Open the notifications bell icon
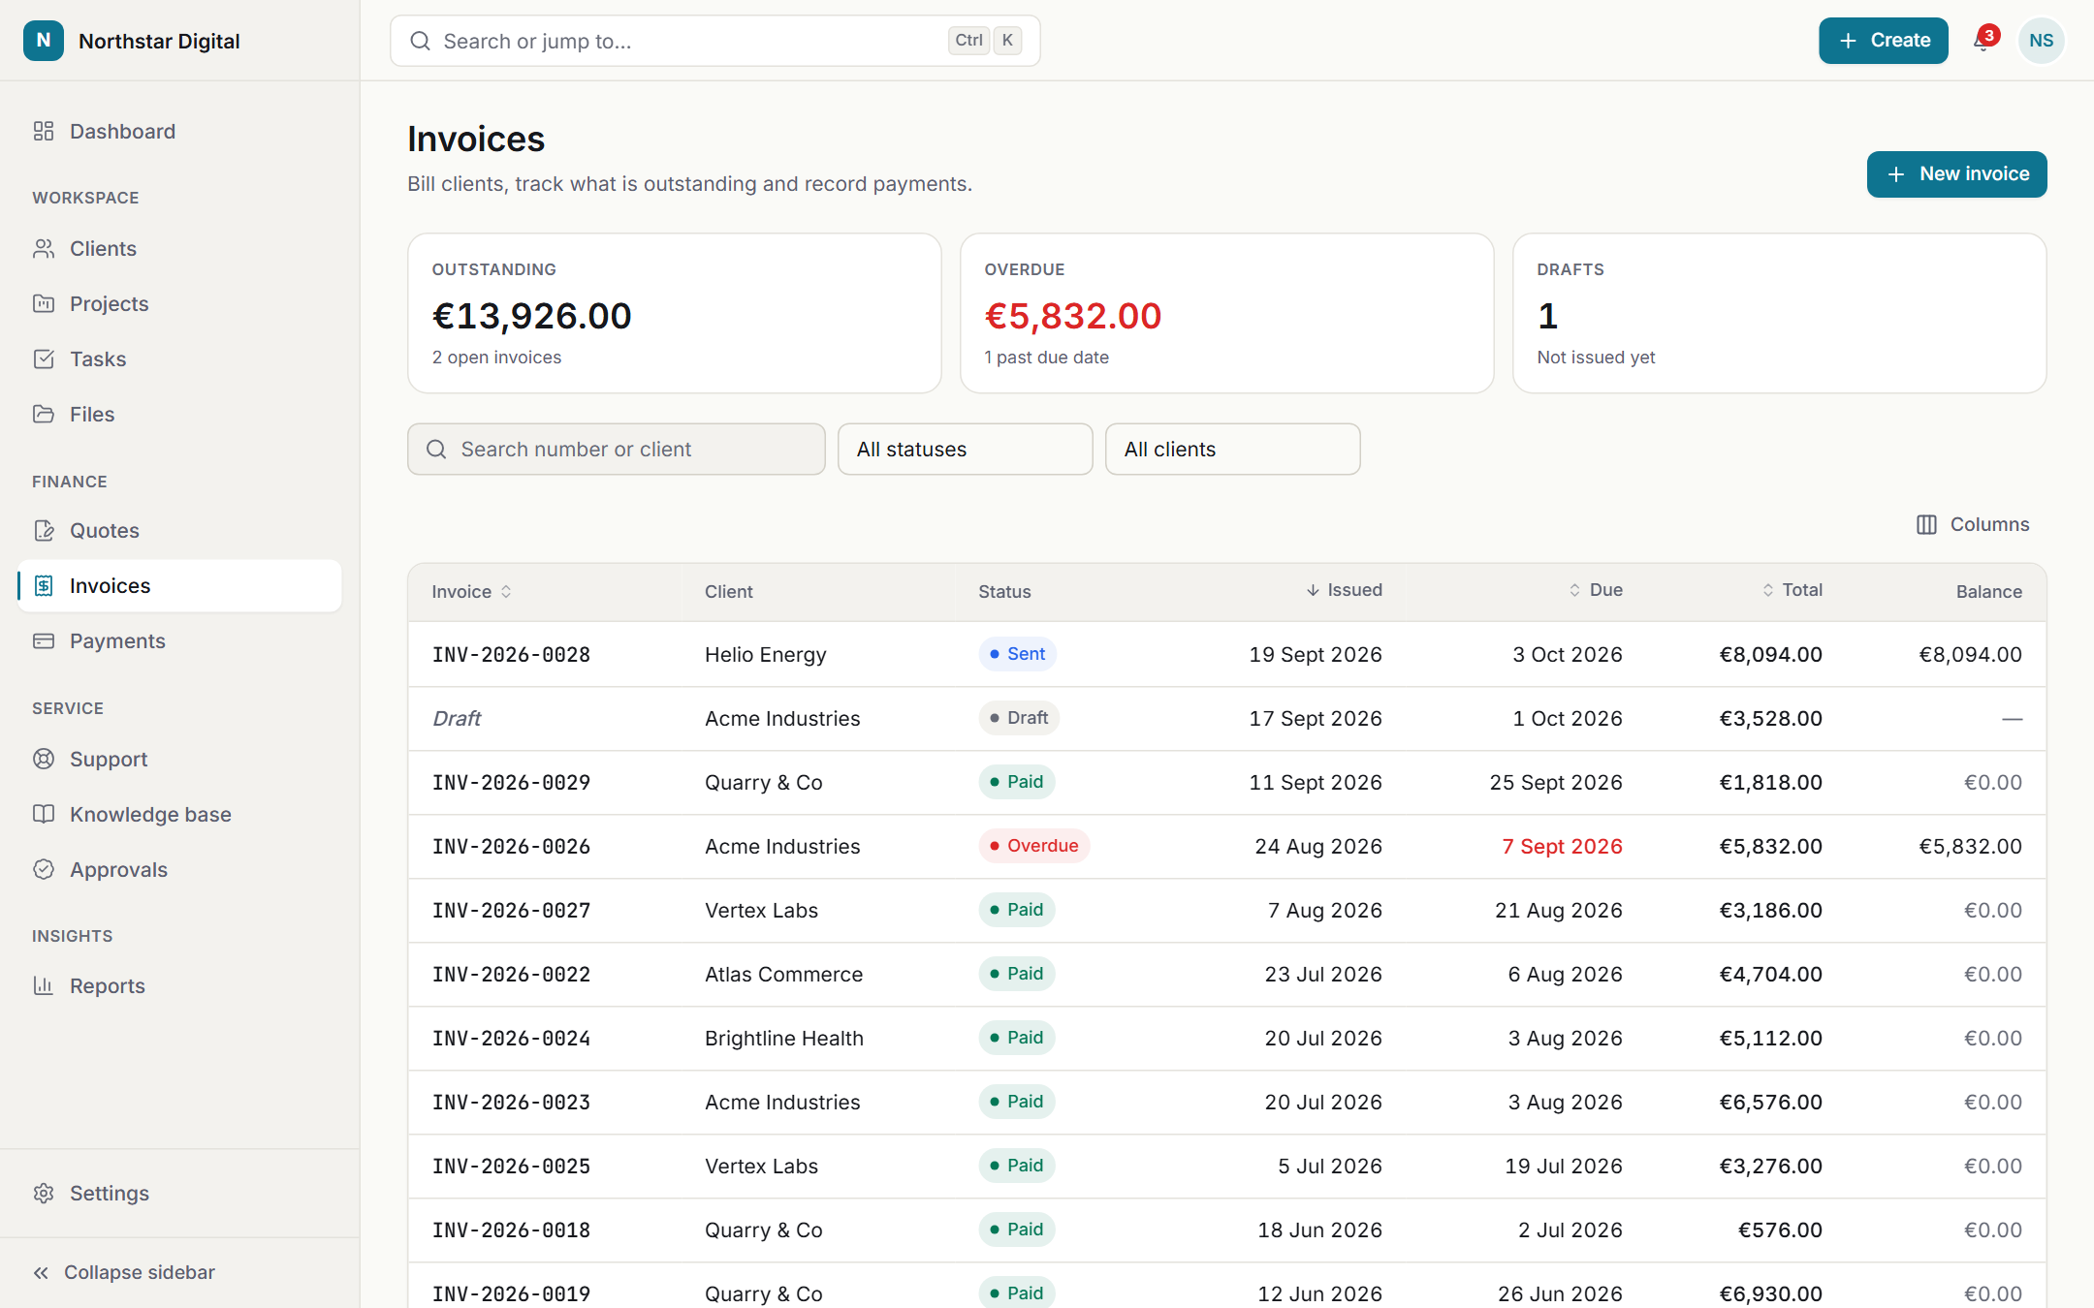The height and width of the screenshot is (1308, 2094). click(1983, 41)
